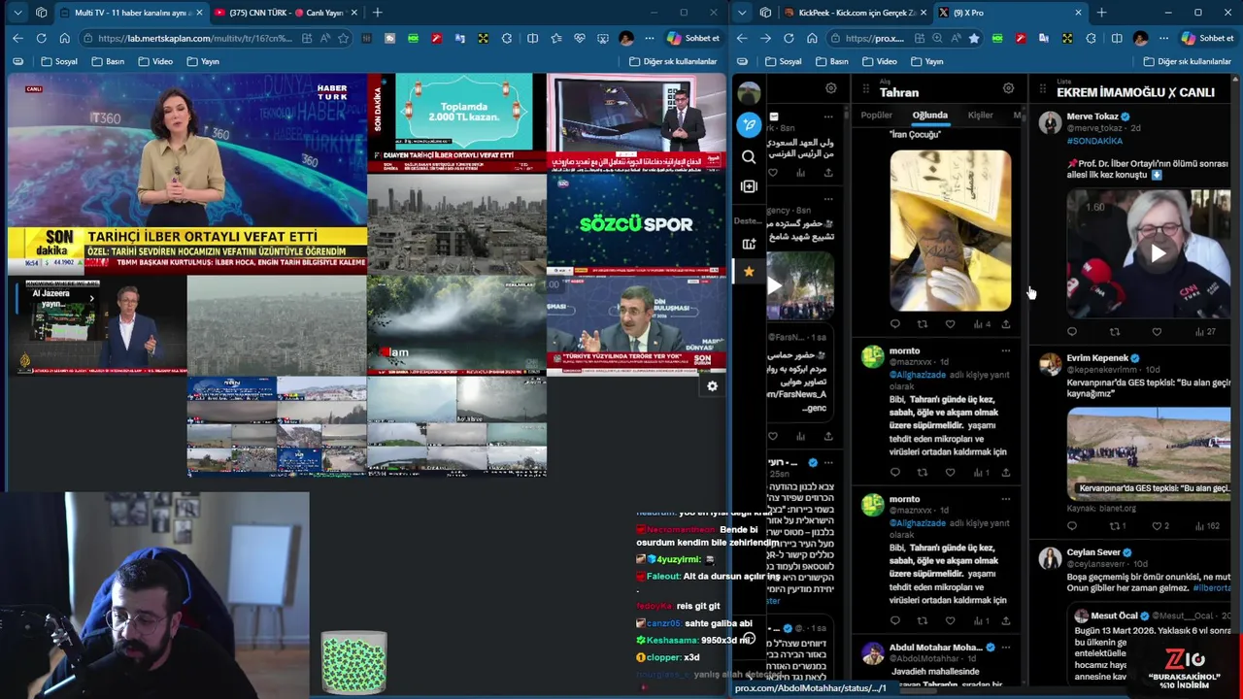Expand Video bookmark folder in right browser
The image size is (1243, 699).
tap(879, 61)
